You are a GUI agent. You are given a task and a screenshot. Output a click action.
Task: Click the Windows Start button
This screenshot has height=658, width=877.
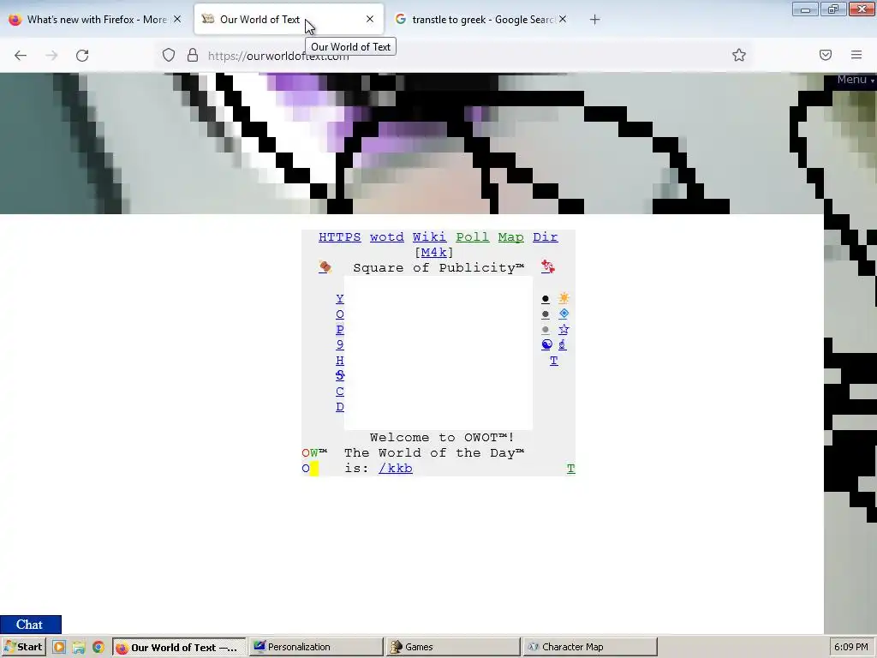pyautogui.click(x=23, y=648)
